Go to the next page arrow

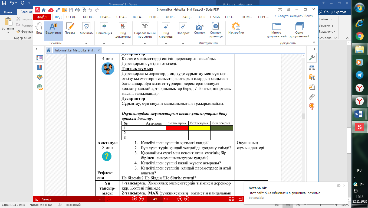[x=180, y=199]
